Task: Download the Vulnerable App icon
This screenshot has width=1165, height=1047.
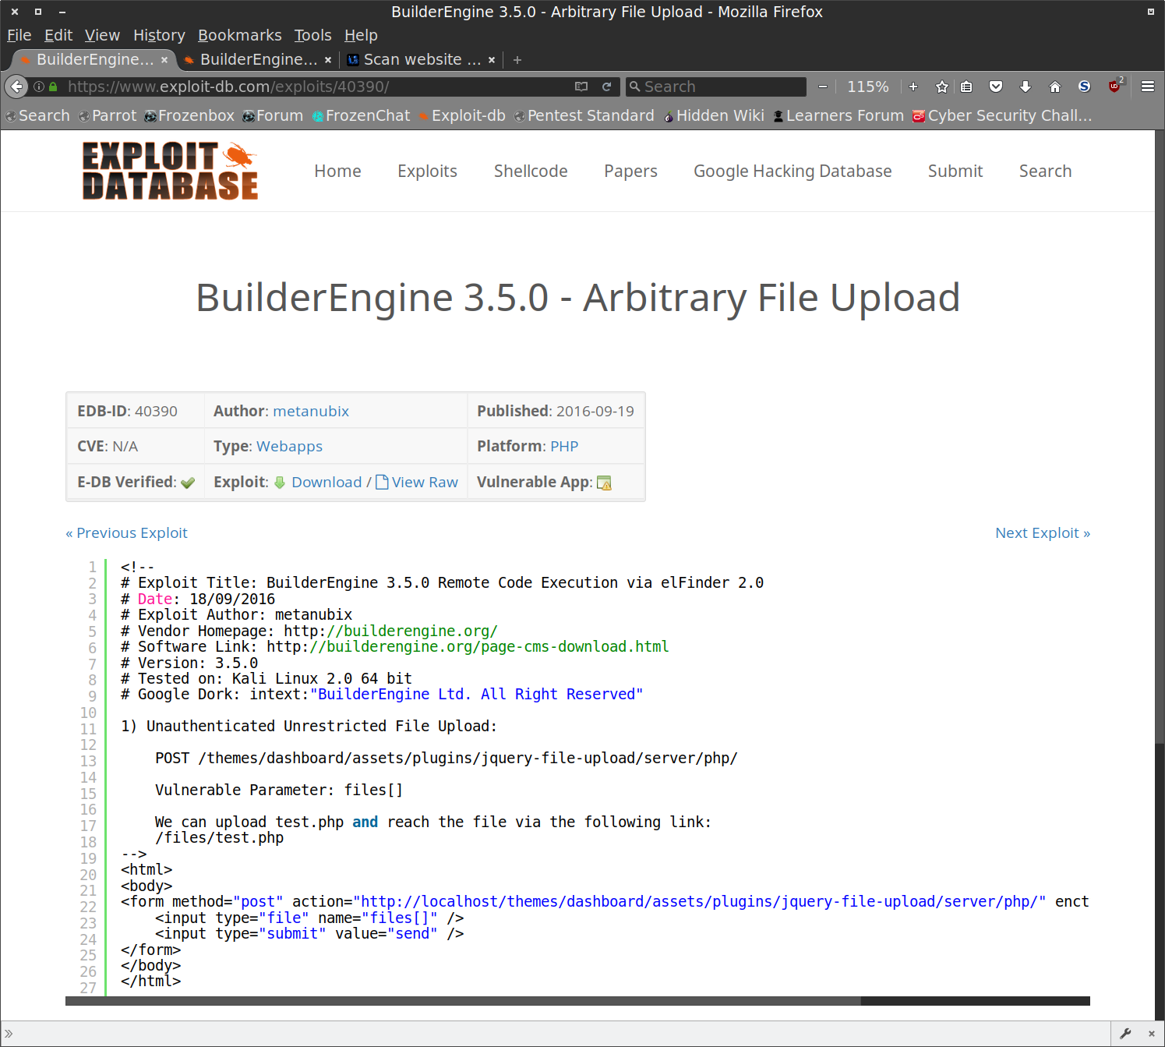Action: 604,483
